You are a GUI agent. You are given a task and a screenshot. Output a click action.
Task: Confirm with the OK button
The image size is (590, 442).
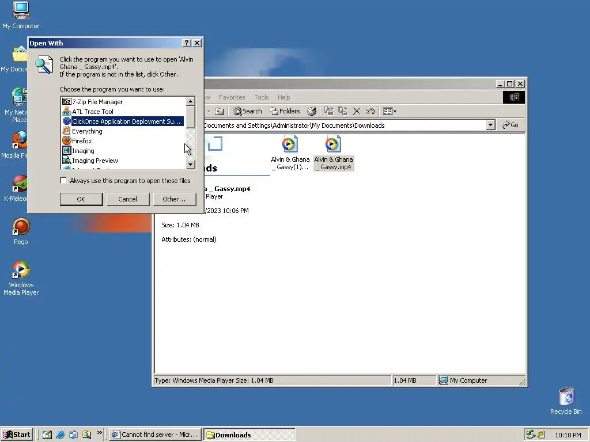(x=81, y=199)
